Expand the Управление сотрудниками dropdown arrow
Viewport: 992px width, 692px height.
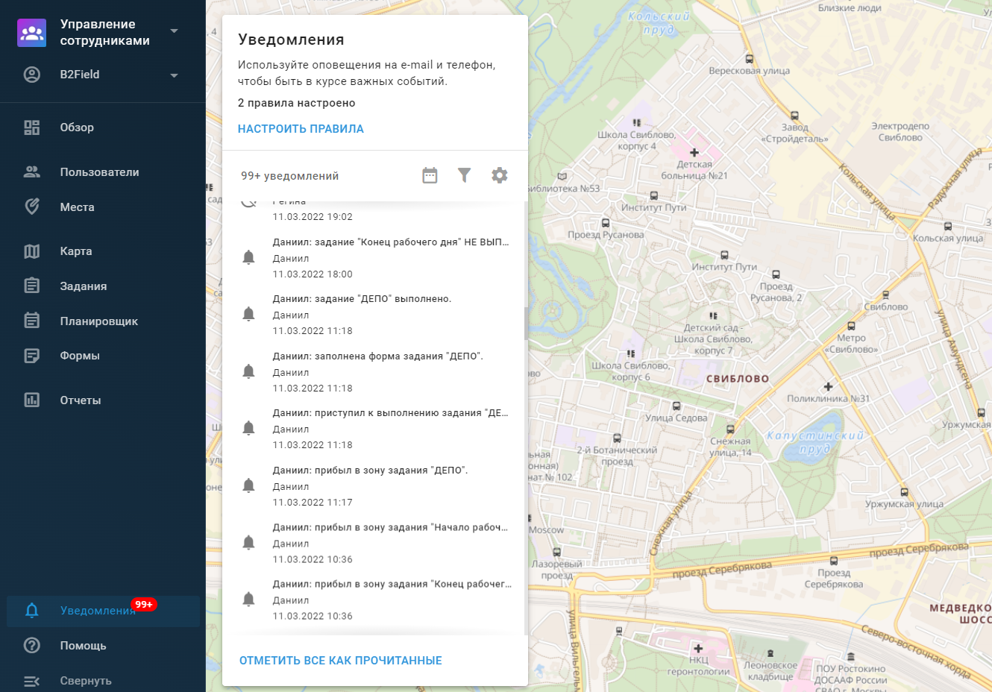174,31
